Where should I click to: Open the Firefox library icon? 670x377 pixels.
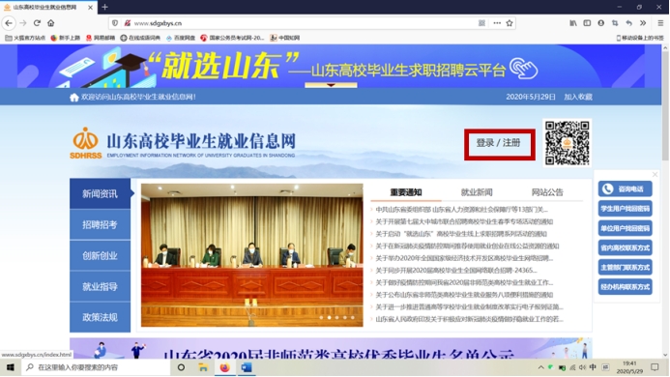click(573, 23)
